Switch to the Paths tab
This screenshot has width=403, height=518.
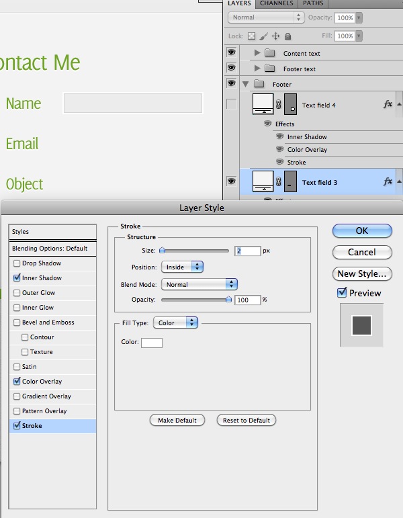[313, 3]
